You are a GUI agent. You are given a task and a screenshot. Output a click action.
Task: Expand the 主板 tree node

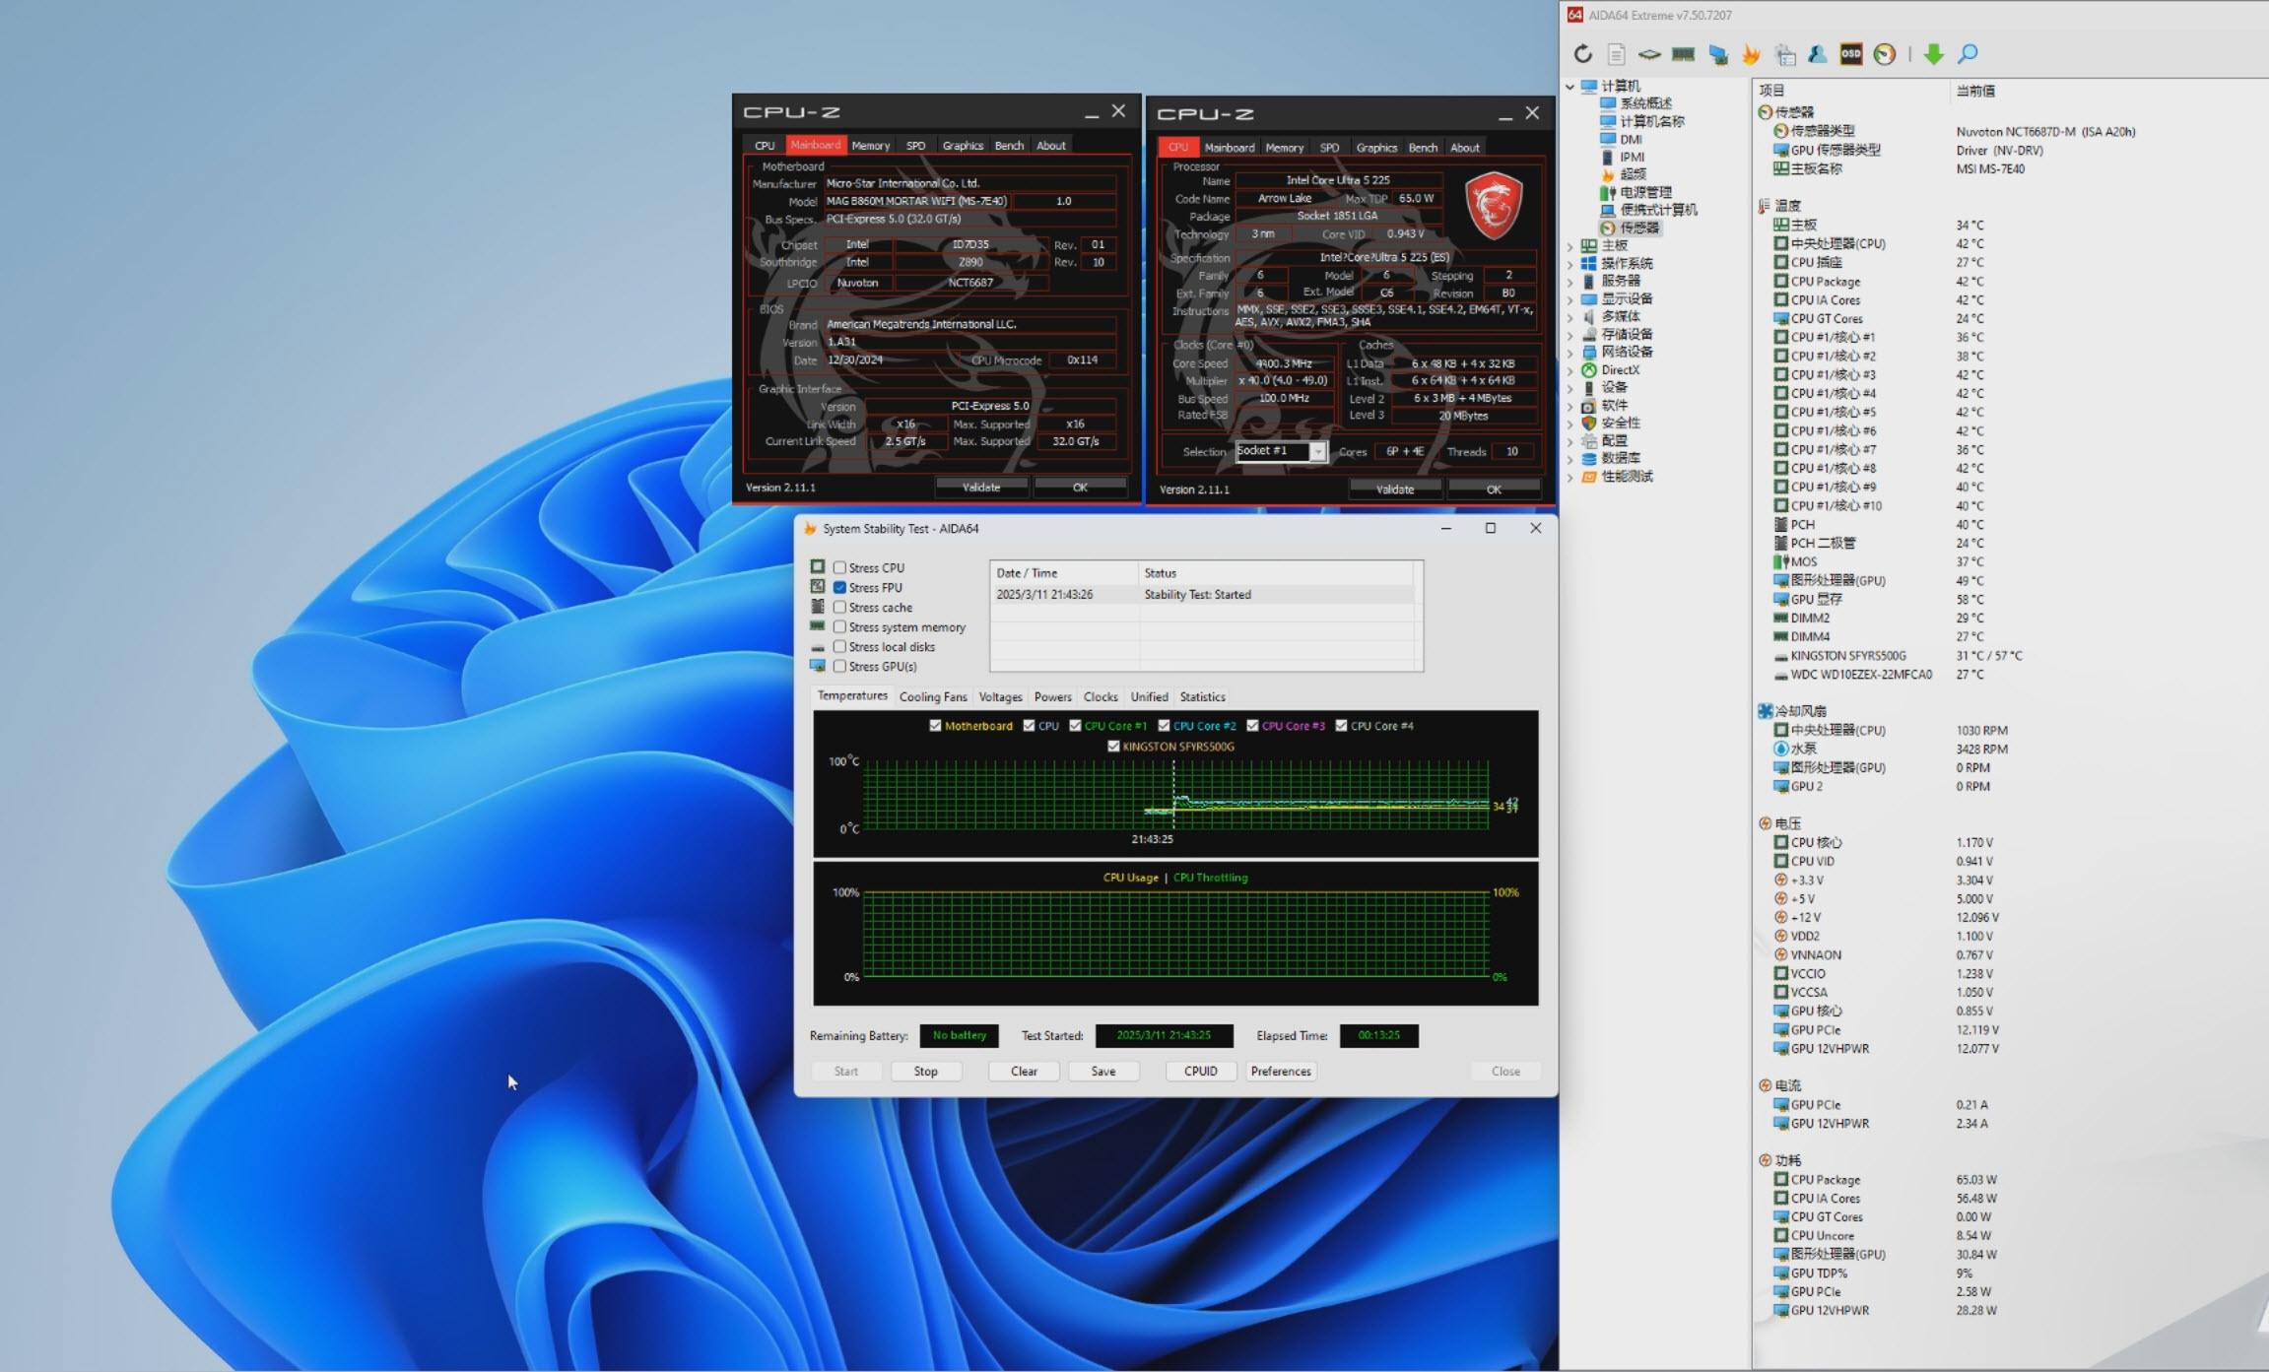click(x=1570, y=245)
